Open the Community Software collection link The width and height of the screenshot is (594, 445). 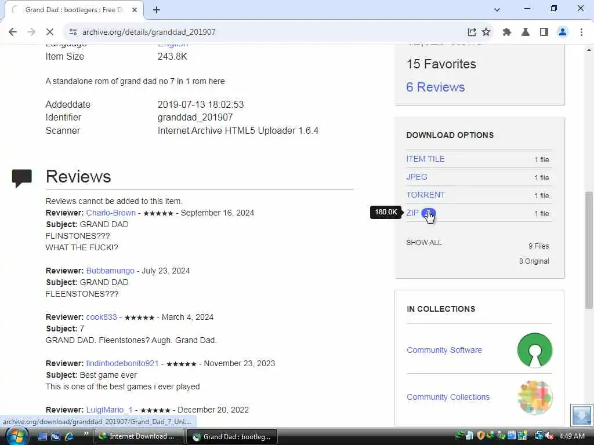click(444, 350)
